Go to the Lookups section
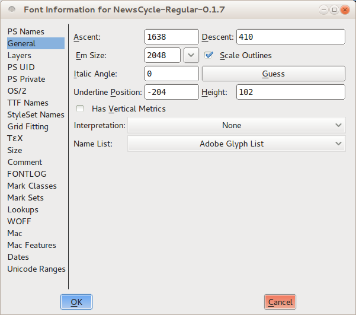 coord(23,209)
